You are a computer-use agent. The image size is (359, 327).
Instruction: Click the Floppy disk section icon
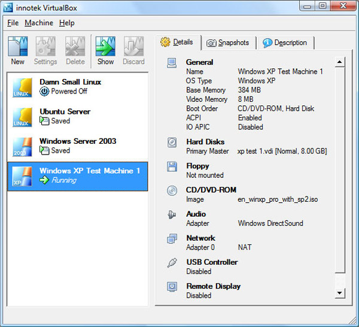point(172,166)
